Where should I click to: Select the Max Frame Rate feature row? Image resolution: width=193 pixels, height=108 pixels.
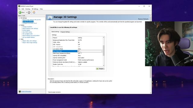click(65, 51)
